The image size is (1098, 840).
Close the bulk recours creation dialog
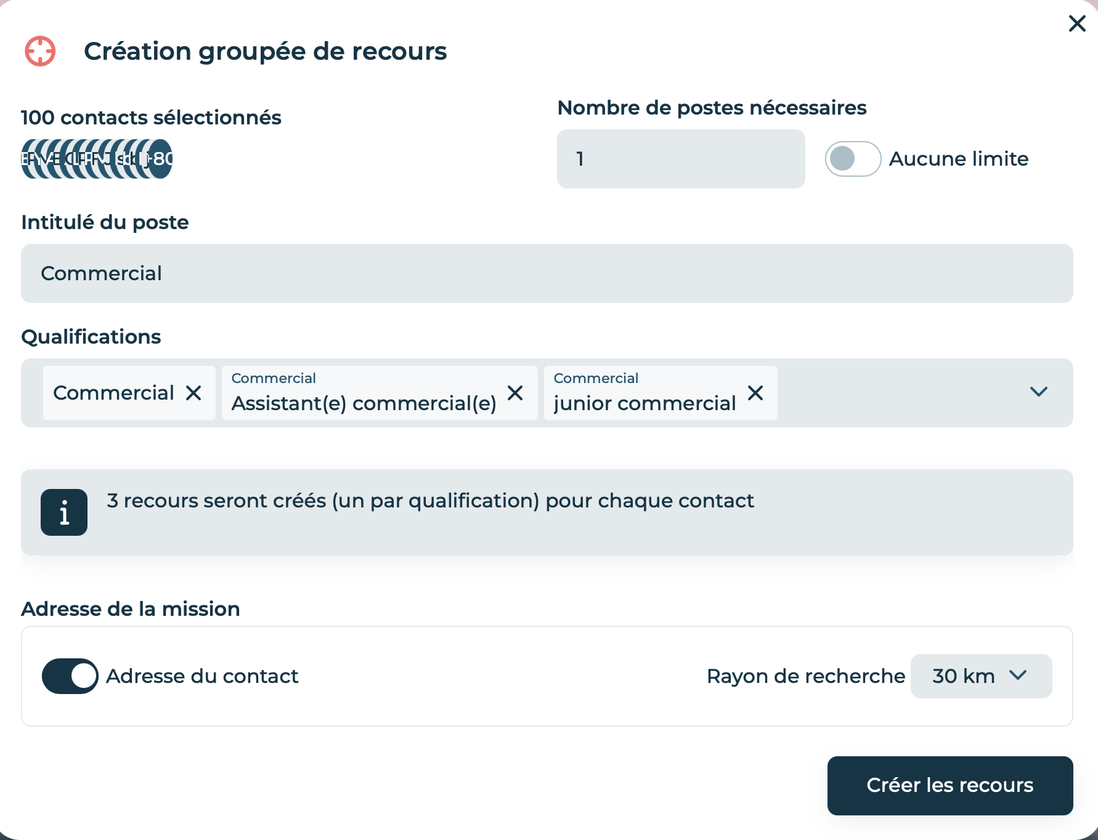(1076, 23)
